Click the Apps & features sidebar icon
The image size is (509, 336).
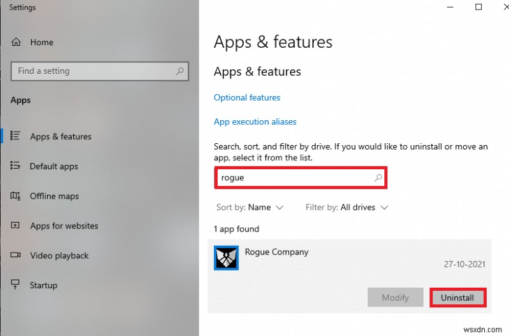pyautogui.click(x=16, y=136)
